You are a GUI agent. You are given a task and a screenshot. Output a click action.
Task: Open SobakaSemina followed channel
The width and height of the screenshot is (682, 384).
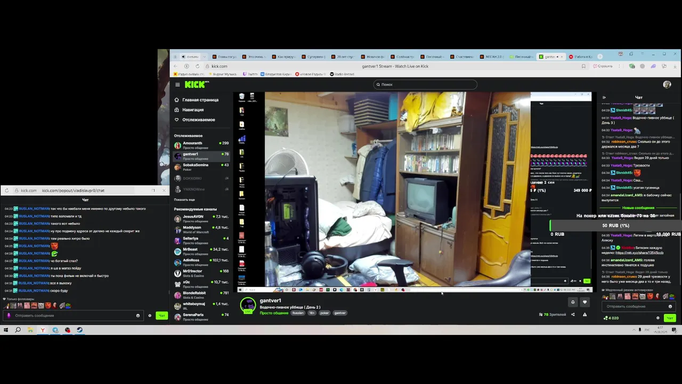pyautogui.click(x=201, y=167)
